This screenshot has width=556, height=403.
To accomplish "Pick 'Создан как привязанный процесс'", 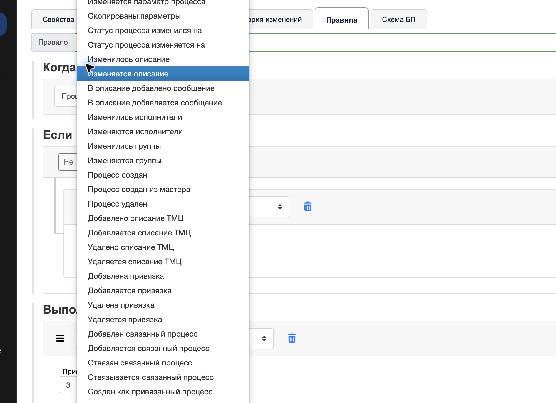I will (163, 392).
